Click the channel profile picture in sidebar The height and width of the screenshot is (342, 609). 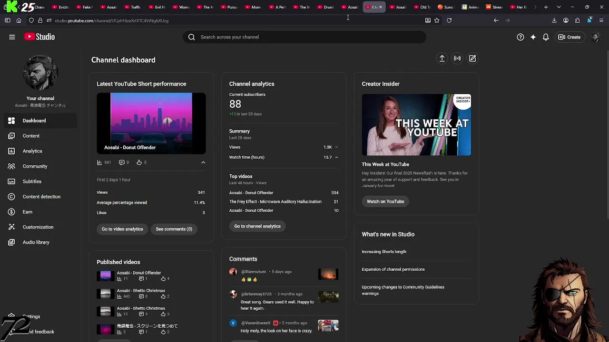point(40,73)
